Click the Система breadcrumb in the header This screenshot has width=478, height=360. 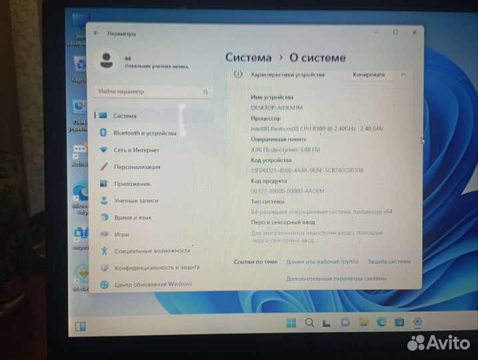click(x=248, y=57)
